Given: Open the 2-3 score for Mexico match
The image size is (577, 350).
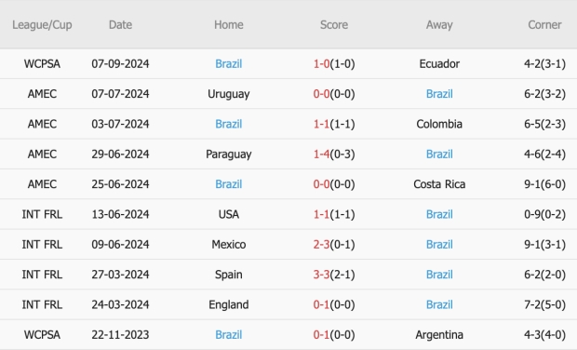Looking at the screenshot, I should pyautogui.click(x=321, y=245).
